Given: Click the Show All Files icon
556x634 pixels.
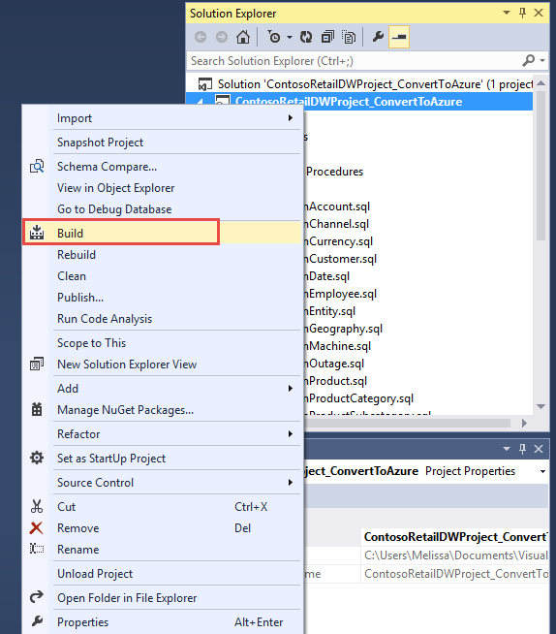Looking at the screenshot, I should (349, 37).
